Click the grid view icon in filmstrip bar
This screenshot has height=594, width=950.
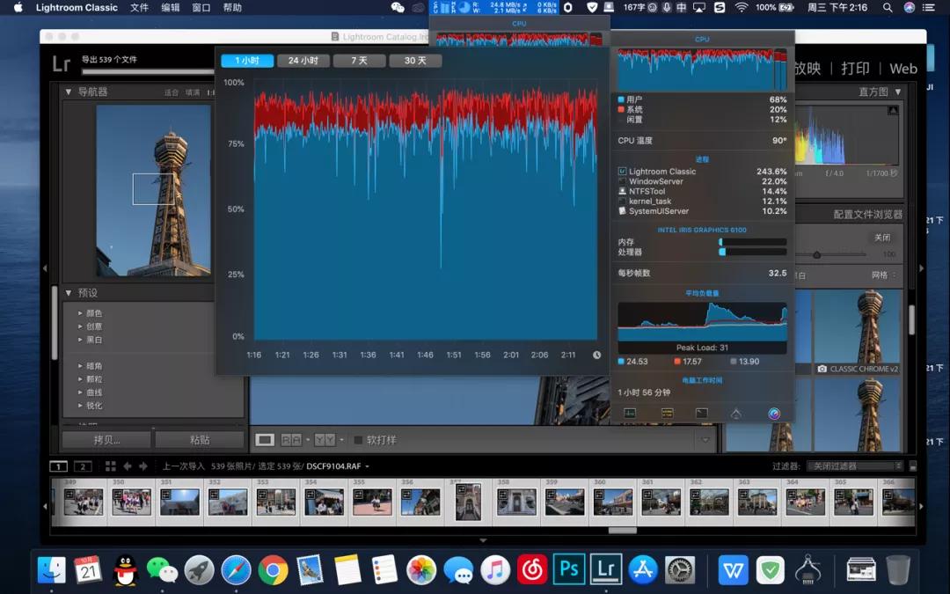pyautogui.click(x=110, y=466)
